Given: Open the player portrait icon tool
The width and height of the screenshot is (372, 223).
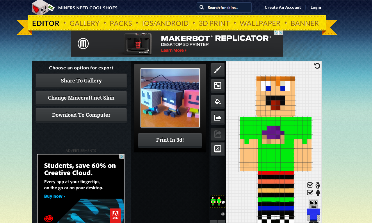Looking at the screenshot, I should pyautogui.click(x=218, y=149).
